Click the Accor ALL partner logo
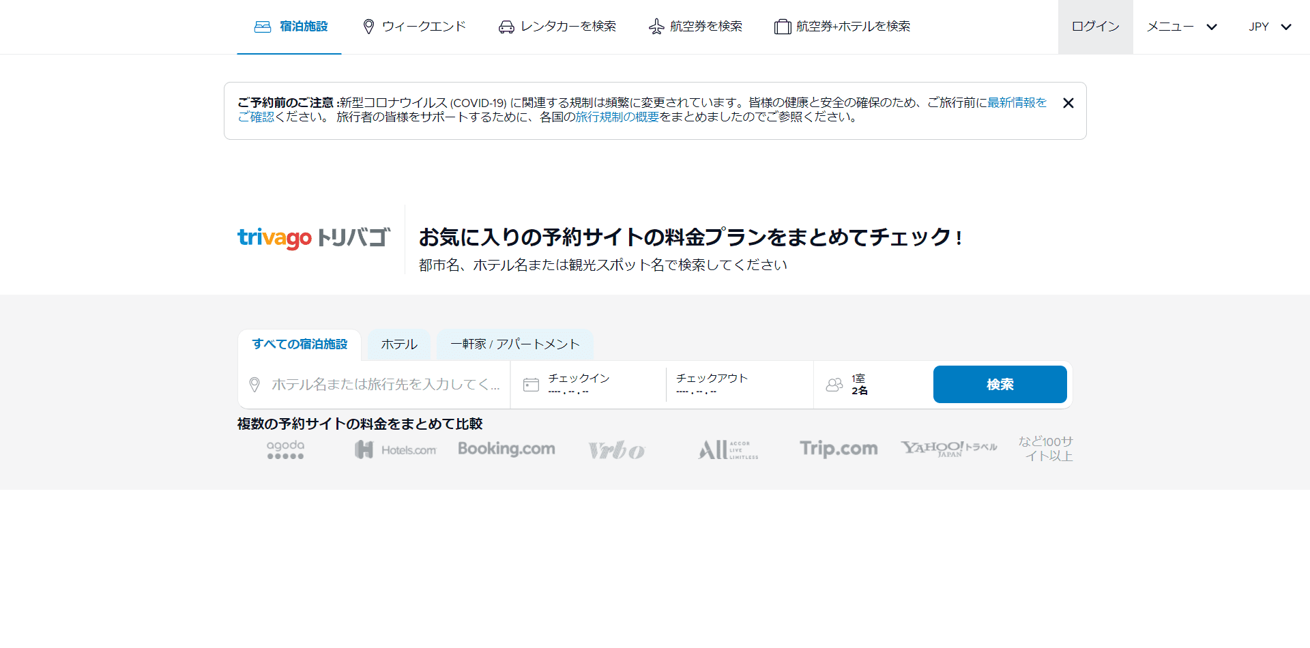This screenshot has width=1310, height=648. pos(728,450)
